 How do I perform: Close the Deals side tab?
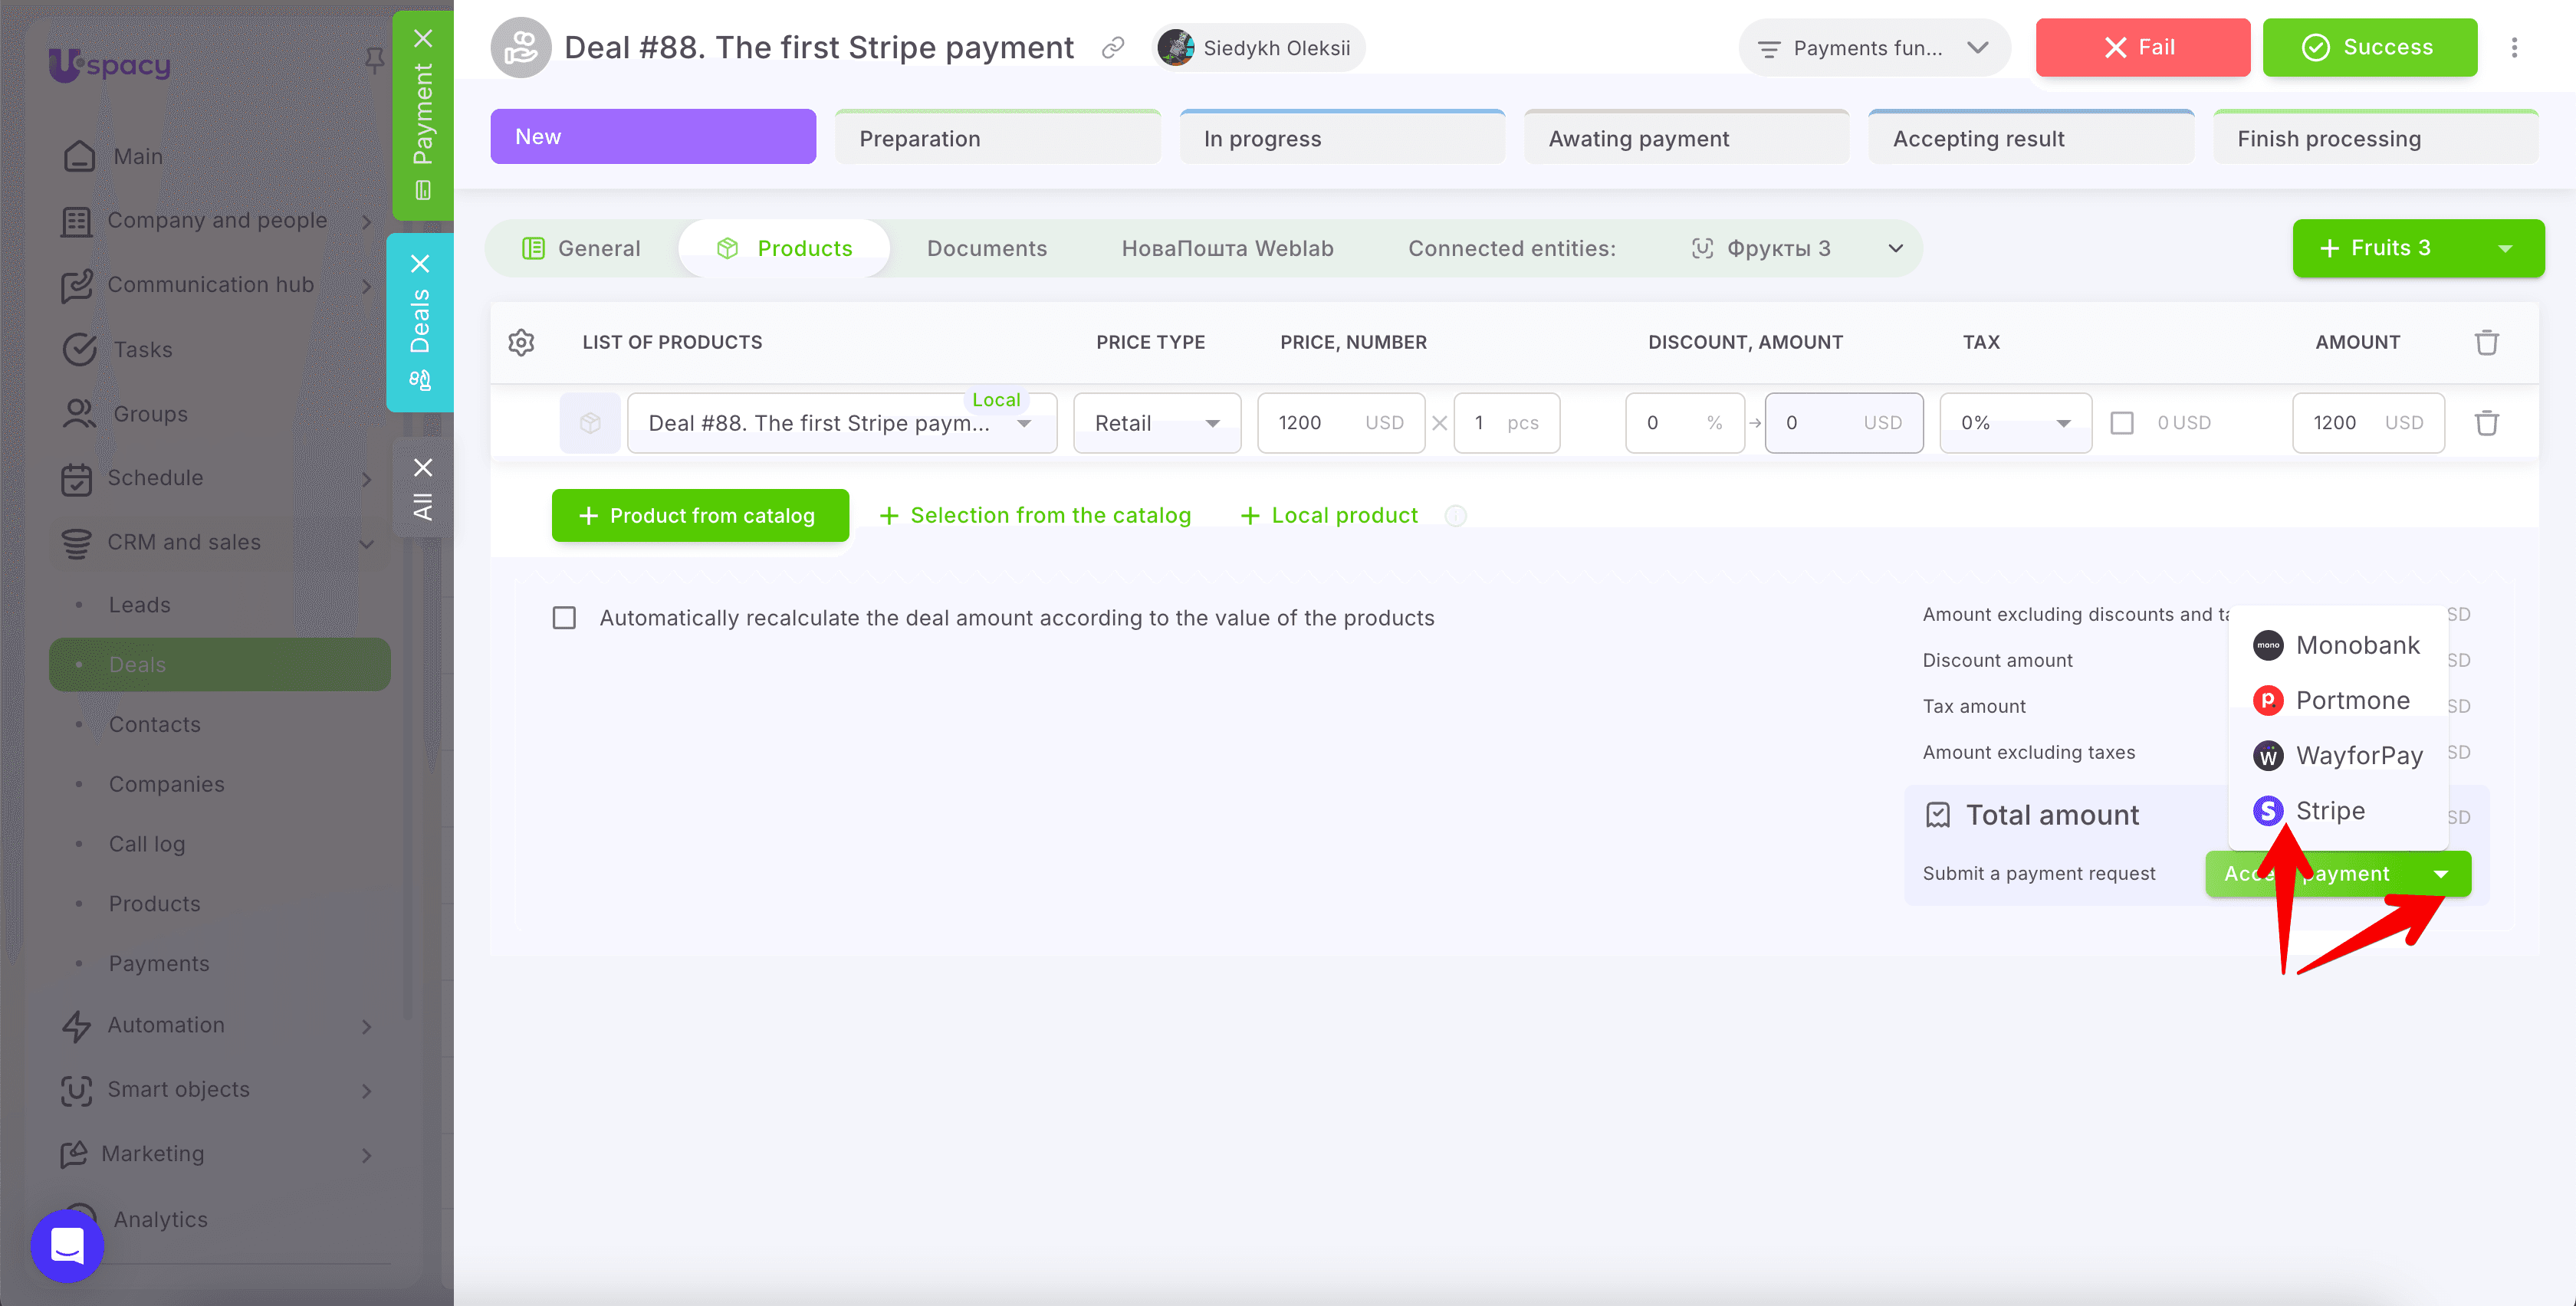point(420,263)
